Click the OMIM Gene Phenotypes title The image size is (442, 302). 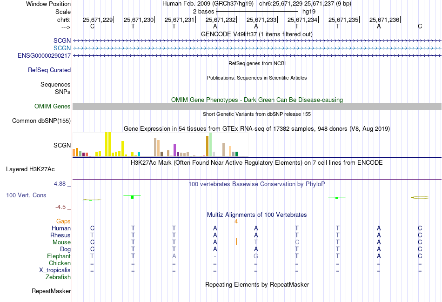257,100
